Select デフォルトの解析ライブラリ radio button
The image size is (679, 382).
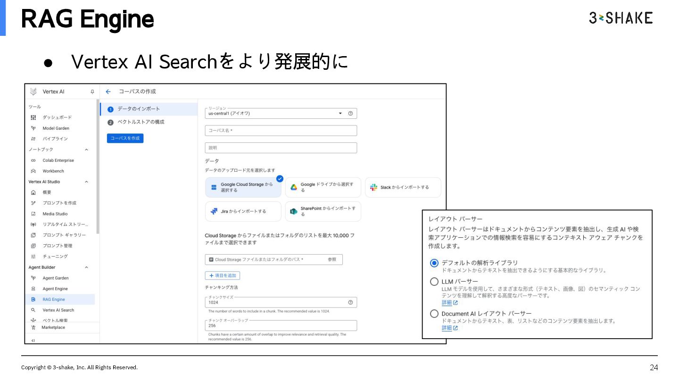434,263
